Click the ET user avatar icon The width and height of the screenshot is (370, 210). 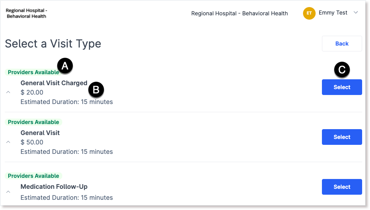click(x=309, y=13)
